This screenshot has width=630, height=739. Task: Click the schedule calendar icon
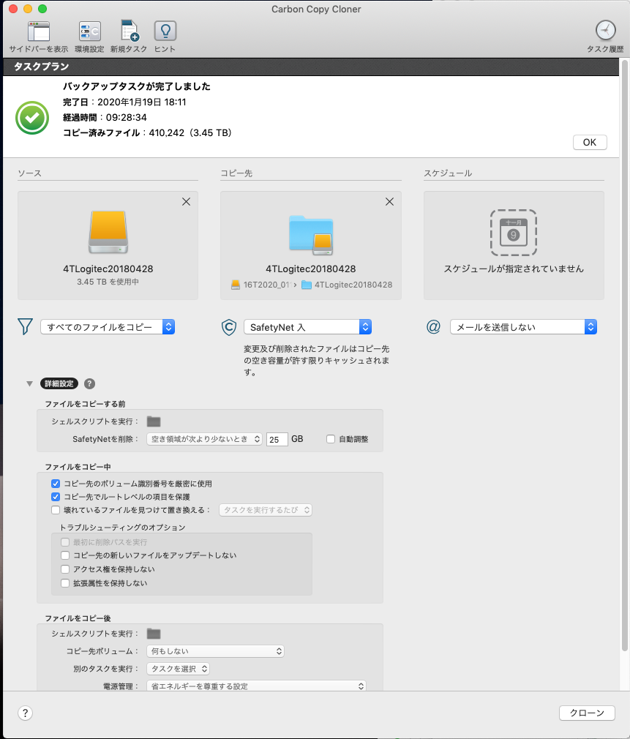[514, 233]
